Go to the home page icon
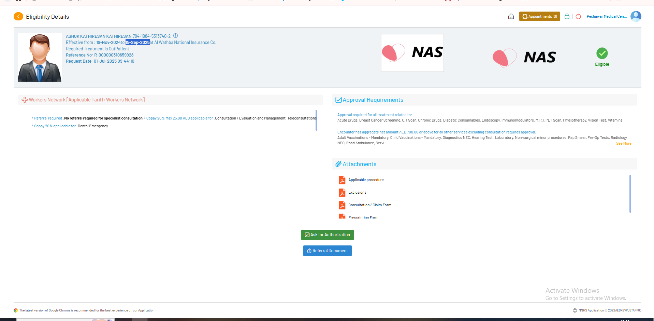The image size is (654, 321). [511, 16]
